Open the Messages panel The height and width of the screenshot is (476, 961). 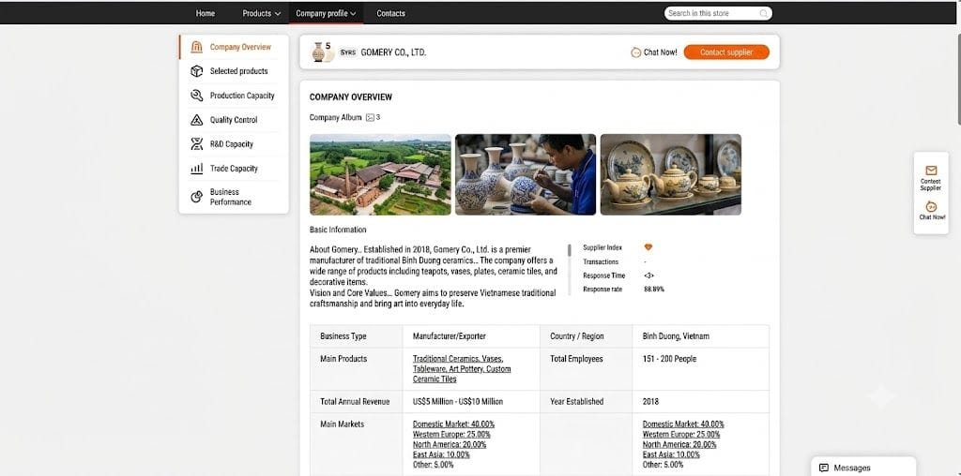pos(863,468)
